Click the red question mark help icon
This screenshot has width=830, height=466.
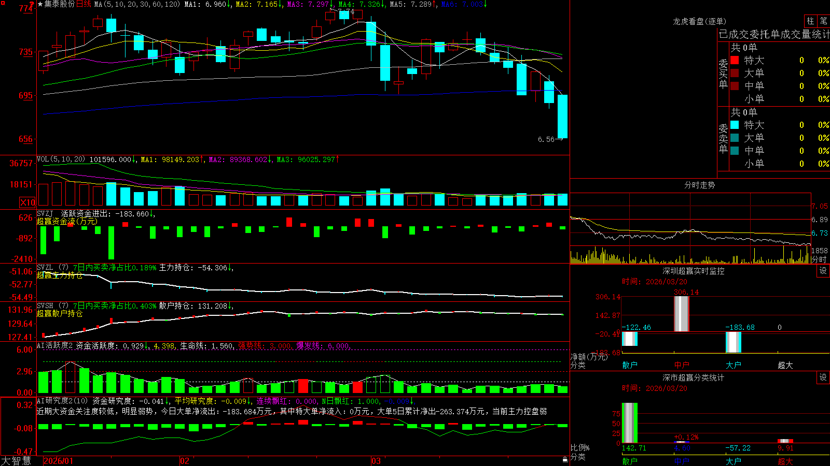pyautogui.click(x=32, y=4)
